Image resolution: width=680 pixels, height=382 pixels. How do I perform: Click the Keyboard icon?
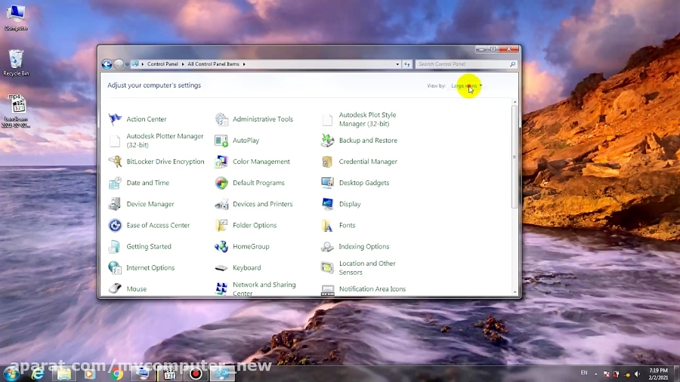click(x=221, y=268)
